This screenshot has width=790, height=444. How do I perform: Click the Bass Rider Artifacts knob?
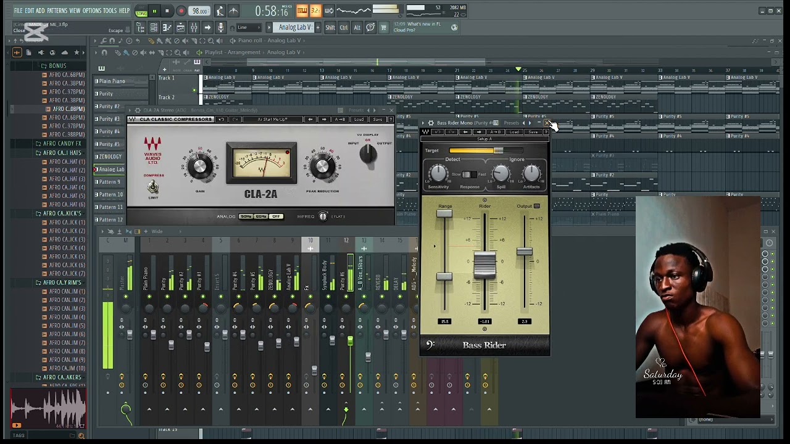(x=531, y=174)
